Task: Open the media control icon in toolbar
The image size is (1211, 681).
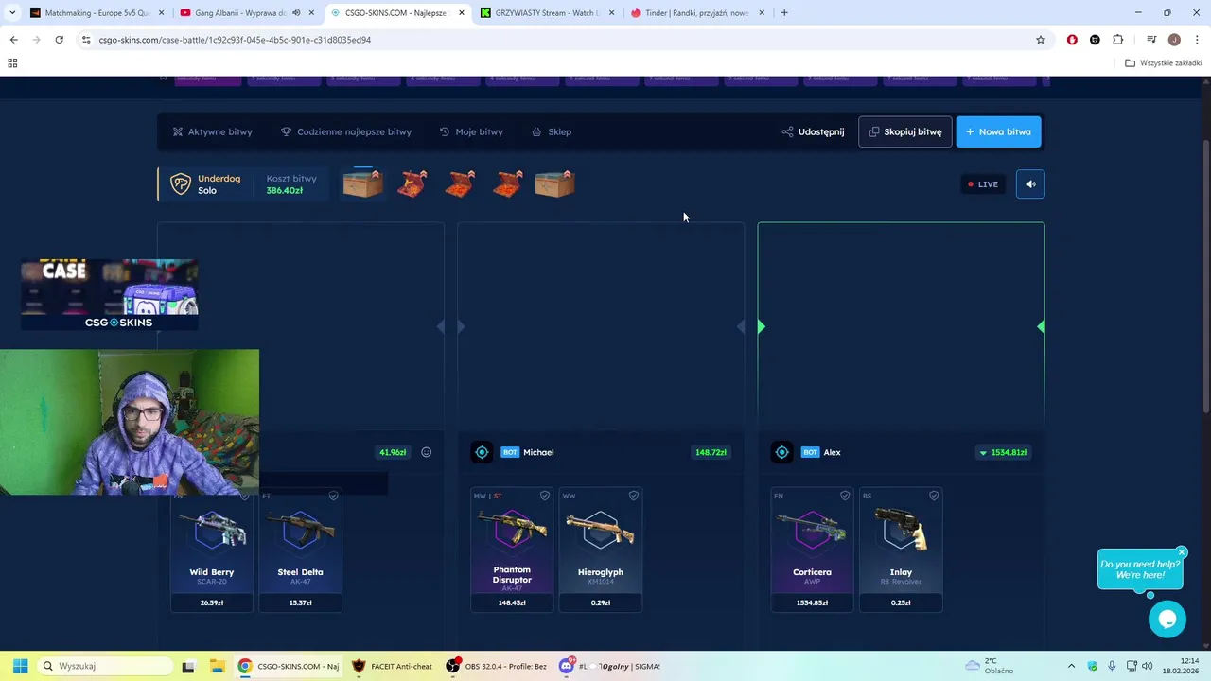Action: tap(1151, 40)
